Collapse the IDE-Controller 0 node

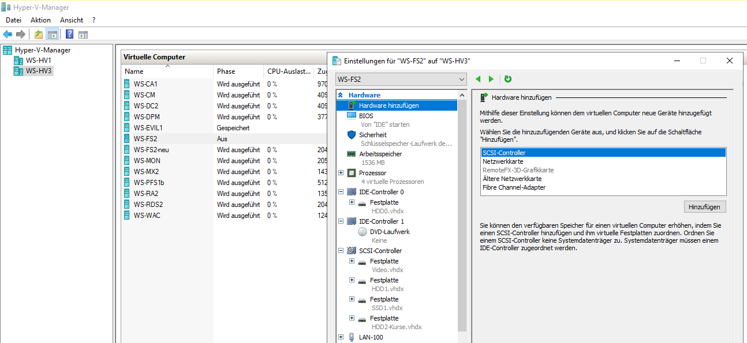tap(341, 192)
